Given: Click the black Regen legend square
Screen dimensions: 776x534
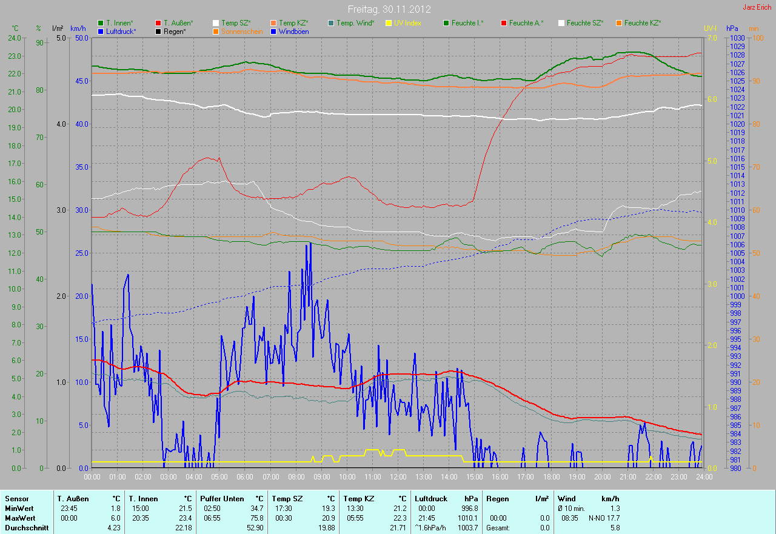Looking at the screenshot, I should (x=159, y=32).
